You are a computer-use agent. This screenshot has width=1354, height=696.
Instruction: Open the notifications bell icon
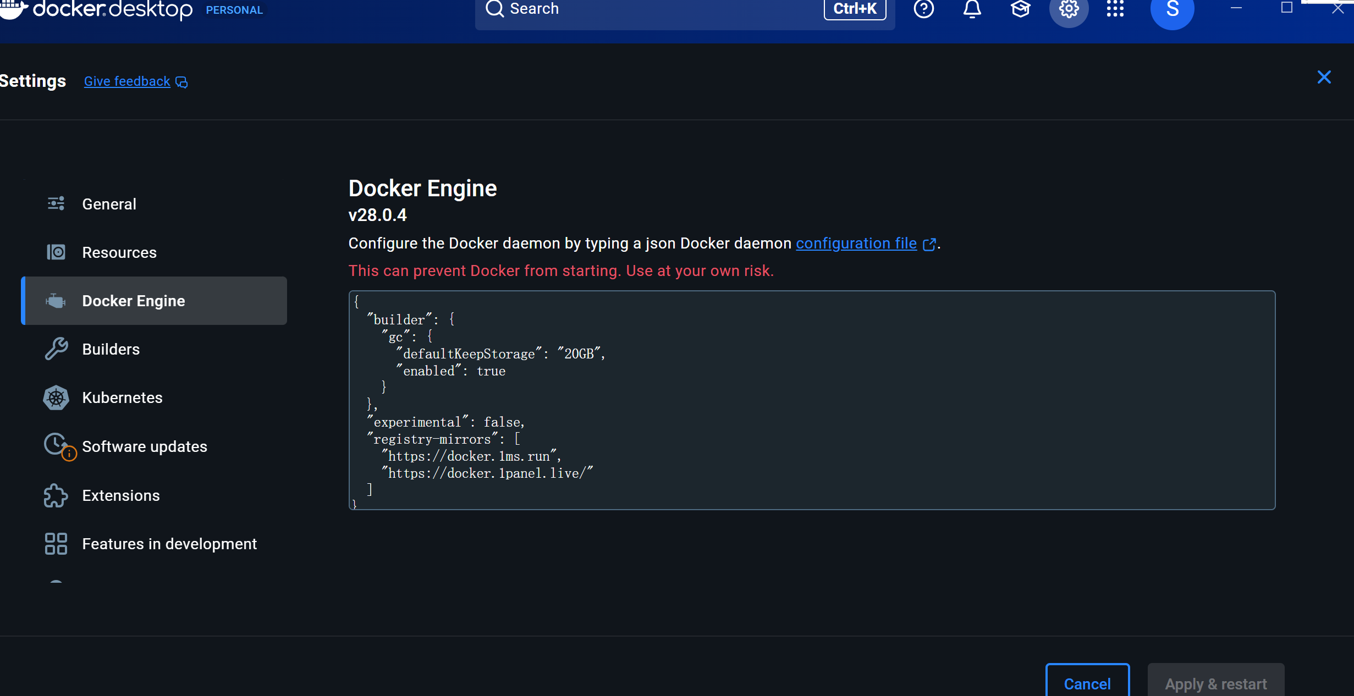[x=972, y=9]
